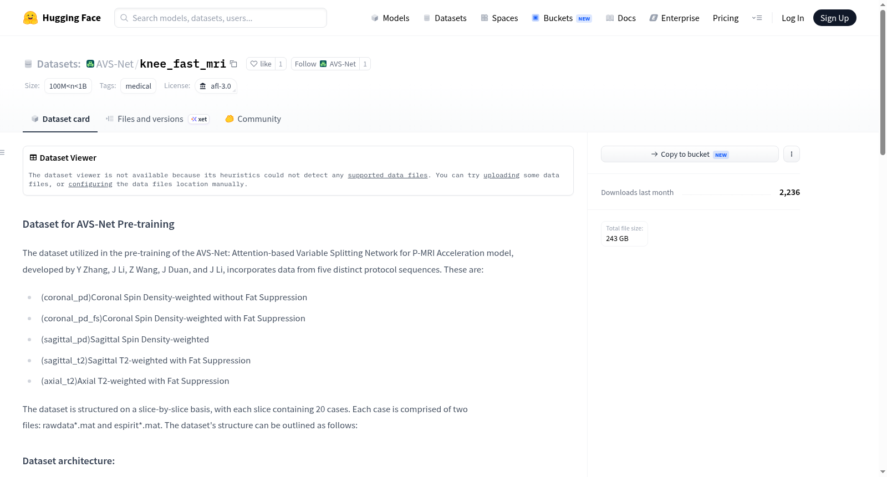Screen dimensions: 887x477
Task: Go to Datasets in the navigation
Action: (x=445, y=18)
